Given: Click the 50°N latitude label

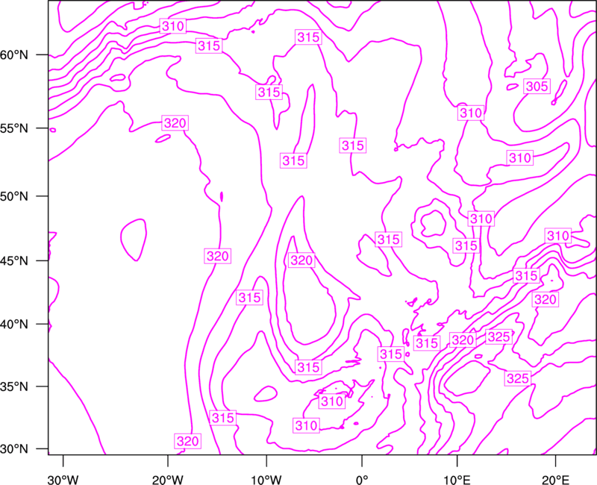Looking at the screenshot, I should (x=14, y=196).
